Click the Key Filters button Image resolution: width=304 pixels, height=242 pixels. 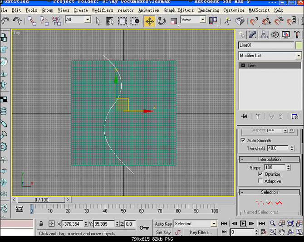pos(201,232)
